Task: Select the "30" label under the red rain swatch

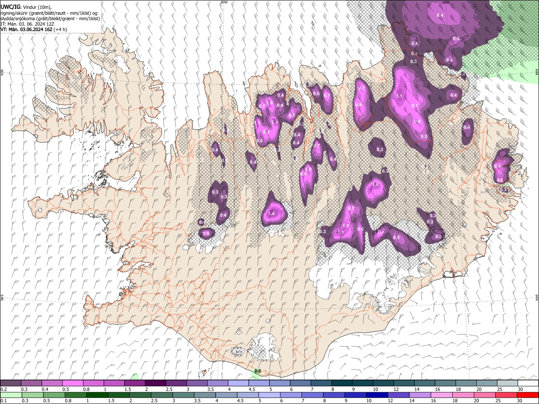Action: click(520, 401)
